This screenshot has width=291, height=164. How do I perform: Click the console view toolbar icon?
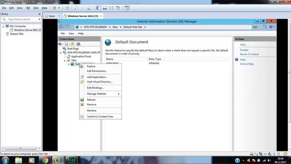[x=127, y=8]
